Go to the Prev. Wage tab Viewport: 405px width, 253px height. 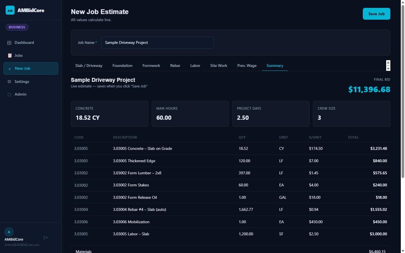click(247, 65)
